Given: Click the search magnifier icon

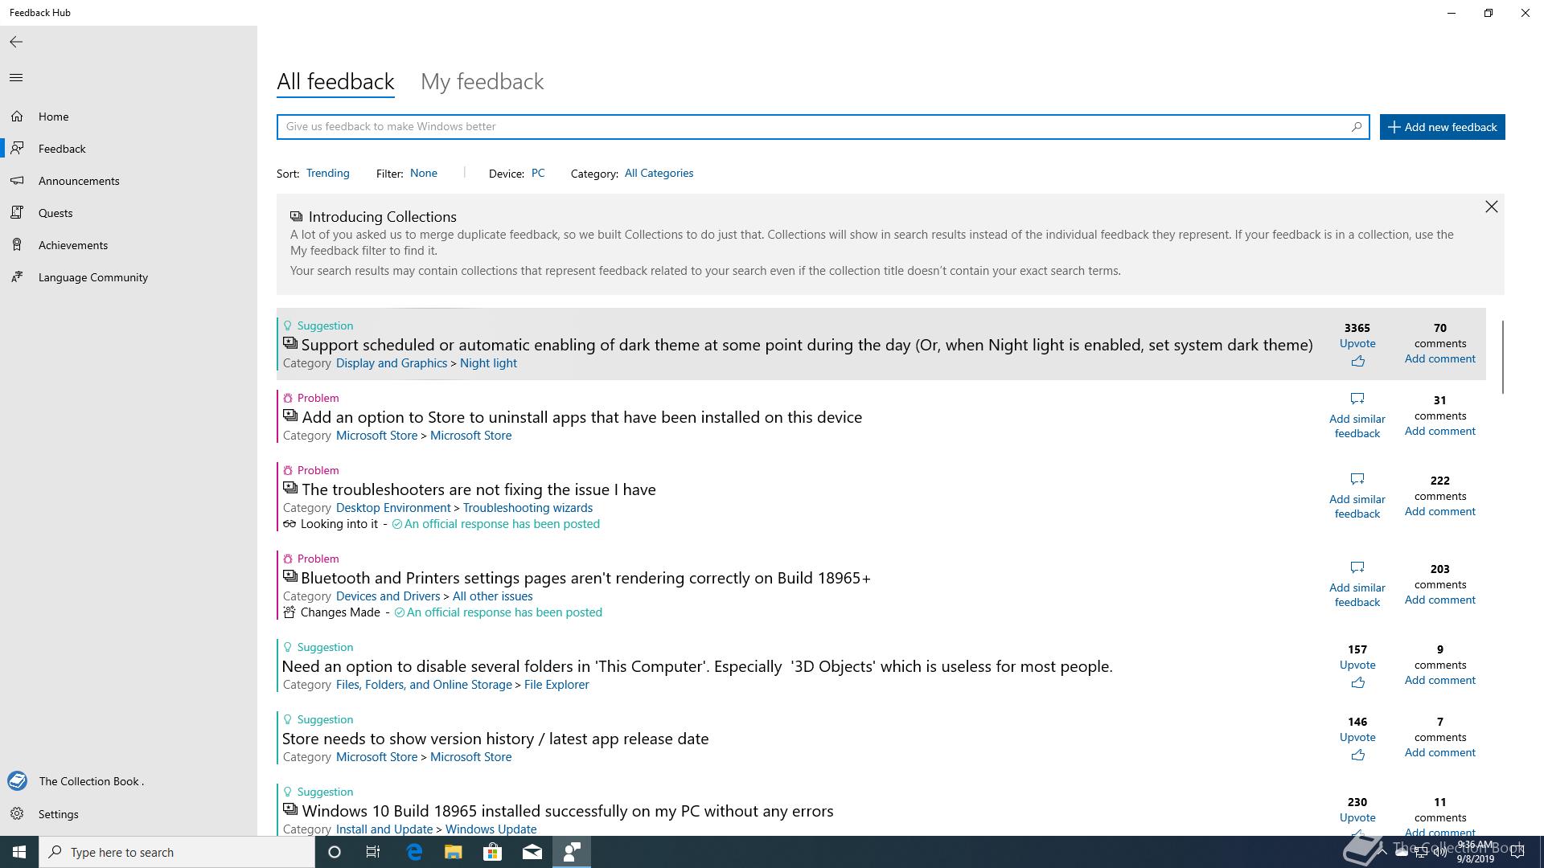Looking at the screenshot, I should click(x=1356, y=126).
